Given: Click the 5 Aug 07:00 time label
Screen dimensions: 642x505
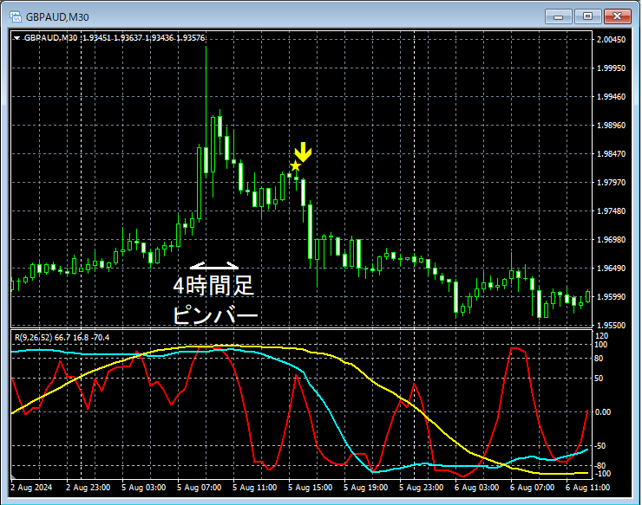Looking at the screenshot, I should pos(199,488).
